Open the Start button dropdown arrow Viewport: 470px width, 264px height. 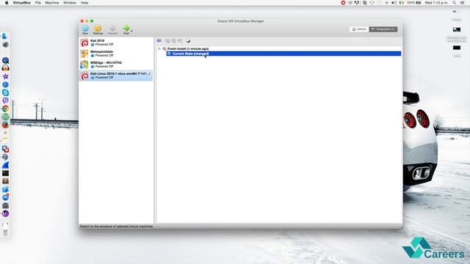(131, 31)
